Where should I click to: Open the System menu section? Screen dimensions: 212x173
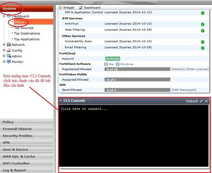coord(26,8)
